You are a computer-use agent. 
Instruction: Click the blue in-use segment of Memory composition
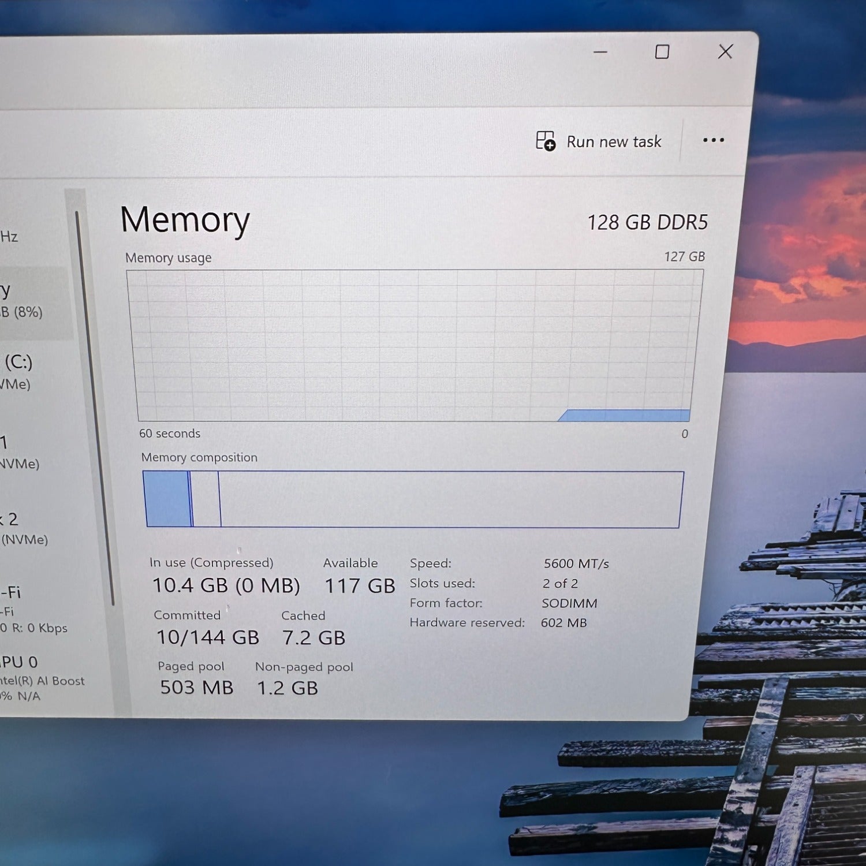[x=166, y=499]
